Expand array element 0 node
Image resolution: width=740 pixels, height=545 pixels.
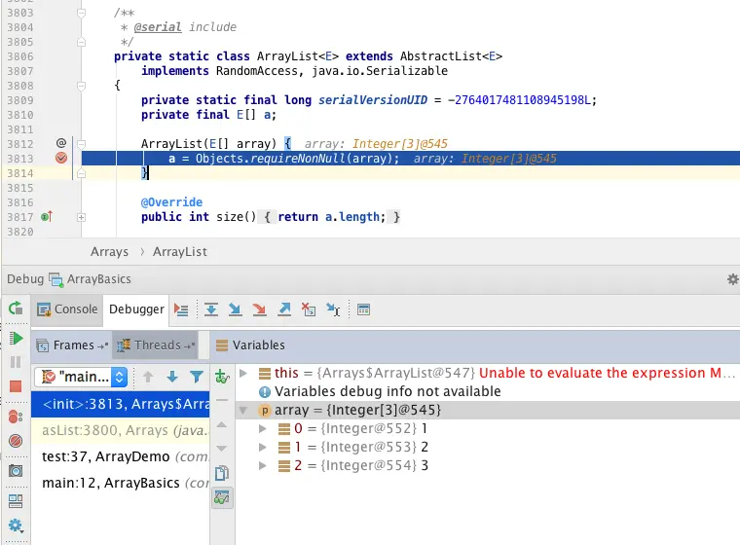262,429
